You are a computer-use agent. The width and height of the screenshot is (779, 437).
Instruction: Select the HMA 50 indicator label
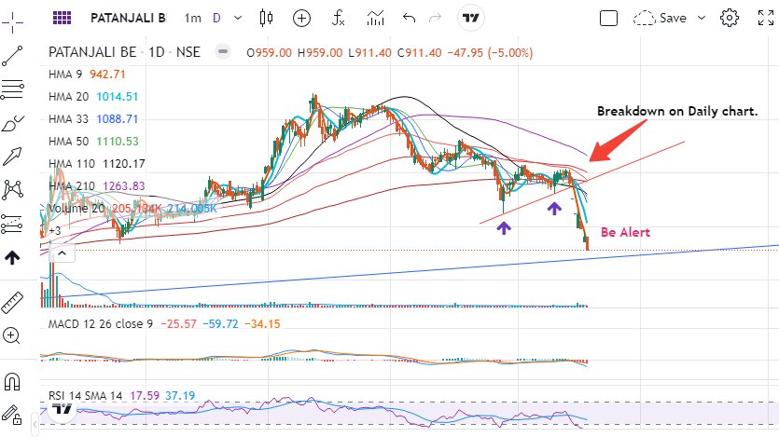(x=68, y=142)
